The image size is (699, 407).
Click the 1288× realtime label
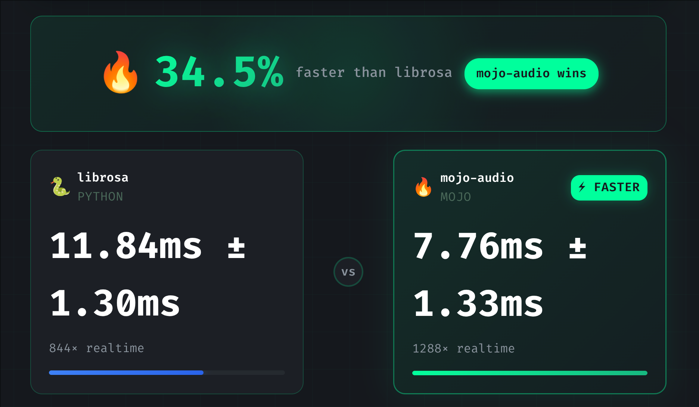click(464, 348)
